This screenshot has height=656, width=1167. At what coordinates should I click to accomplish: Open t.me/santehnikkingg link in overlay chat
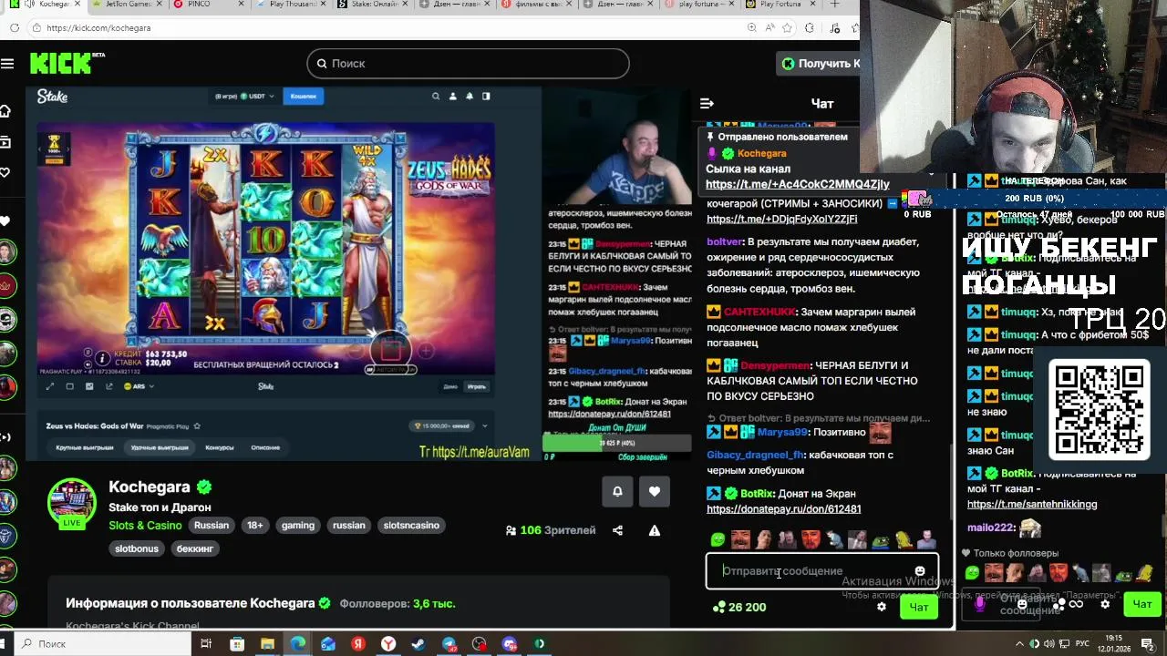1032,505
